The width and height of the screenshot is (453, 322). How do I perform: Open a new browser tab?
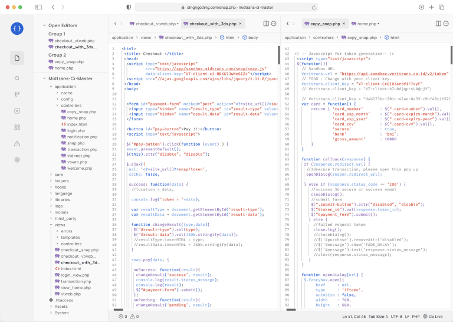431,7
